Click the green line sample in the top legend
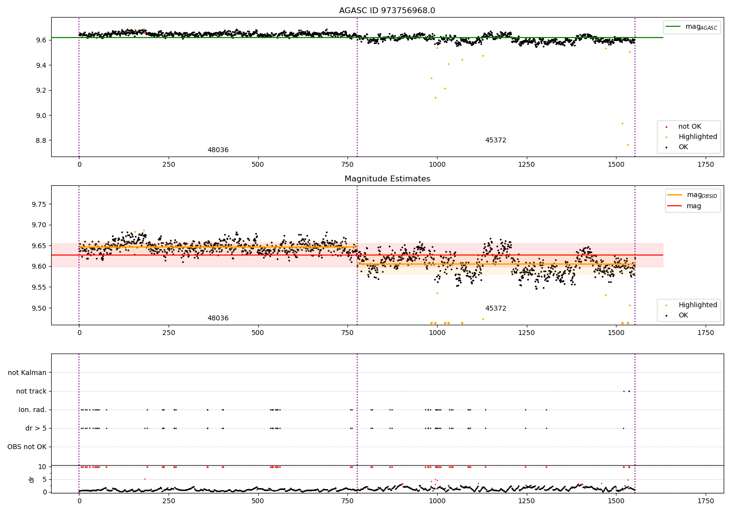This screenshot has height=512, width=731. (x=673, y=27)
